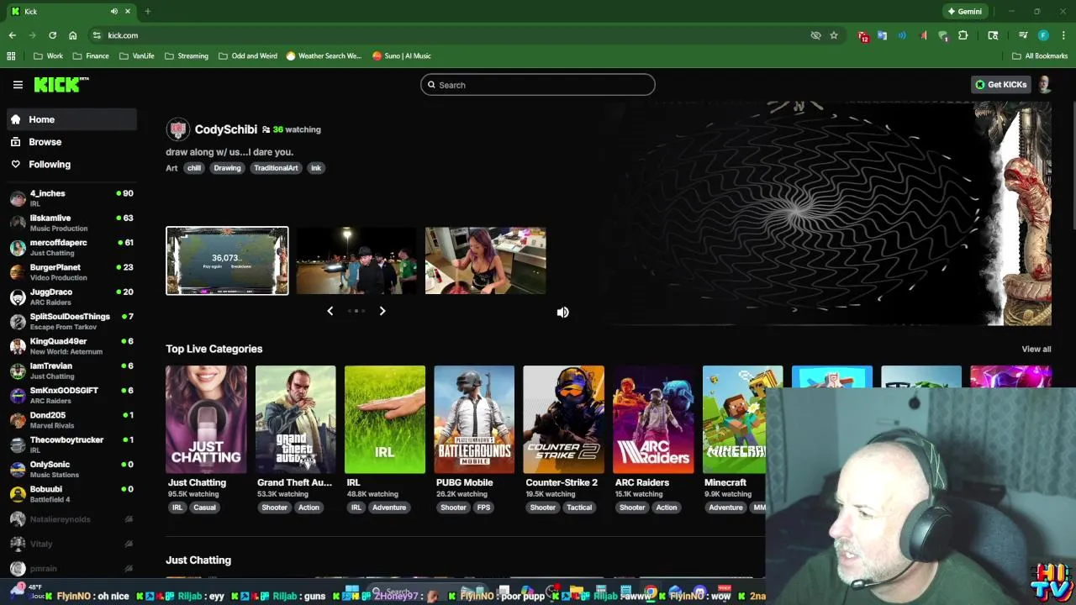The width and height of the screenshot is (1076, 605).
Task: Click the Tactical tag under Counter-Strike 2
Action: pyautogui.click(x=579, y=508)
